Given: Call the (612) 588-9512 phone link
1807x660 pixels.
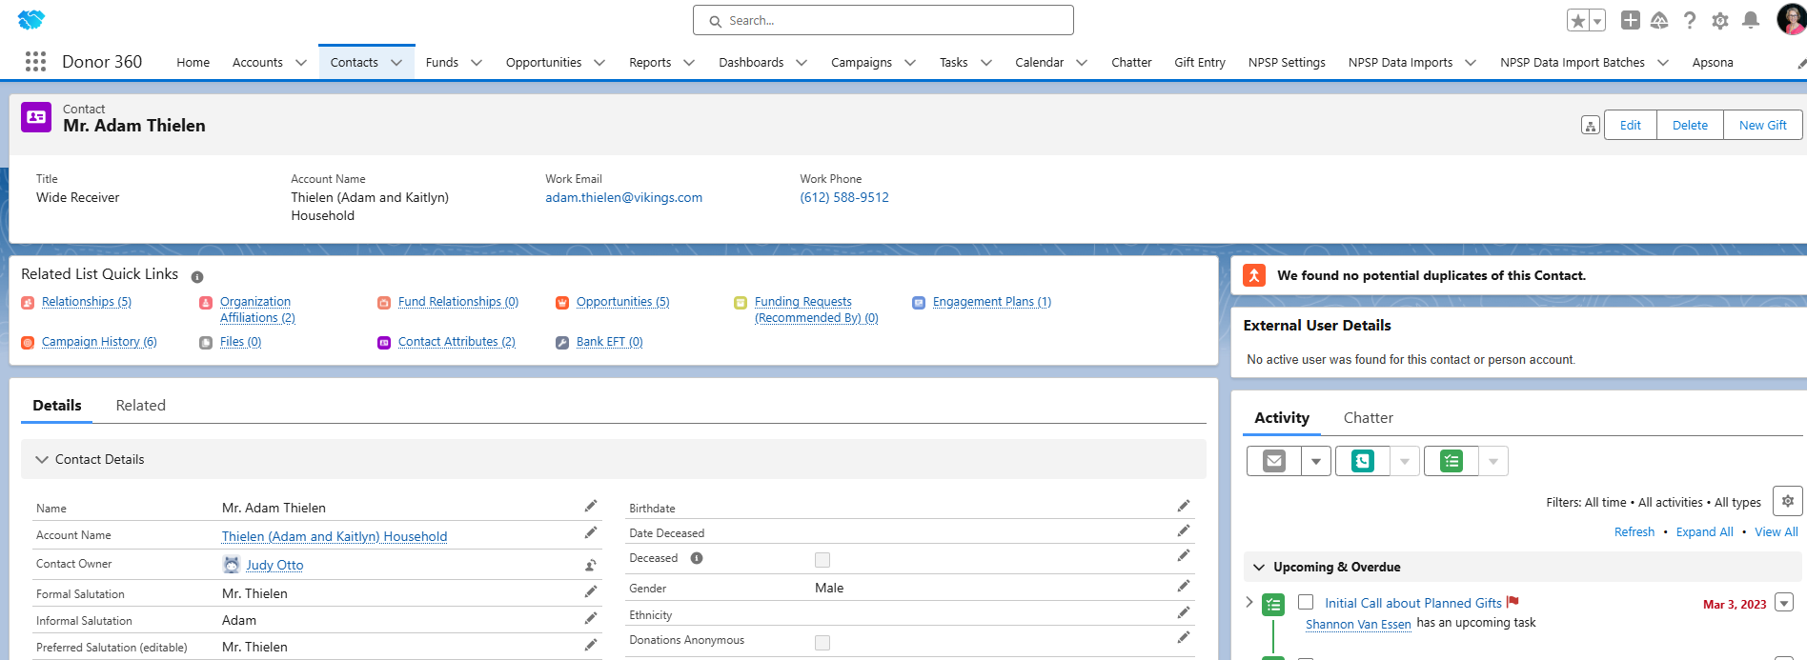Looking at the screenshot, I should tap(844, 197).
